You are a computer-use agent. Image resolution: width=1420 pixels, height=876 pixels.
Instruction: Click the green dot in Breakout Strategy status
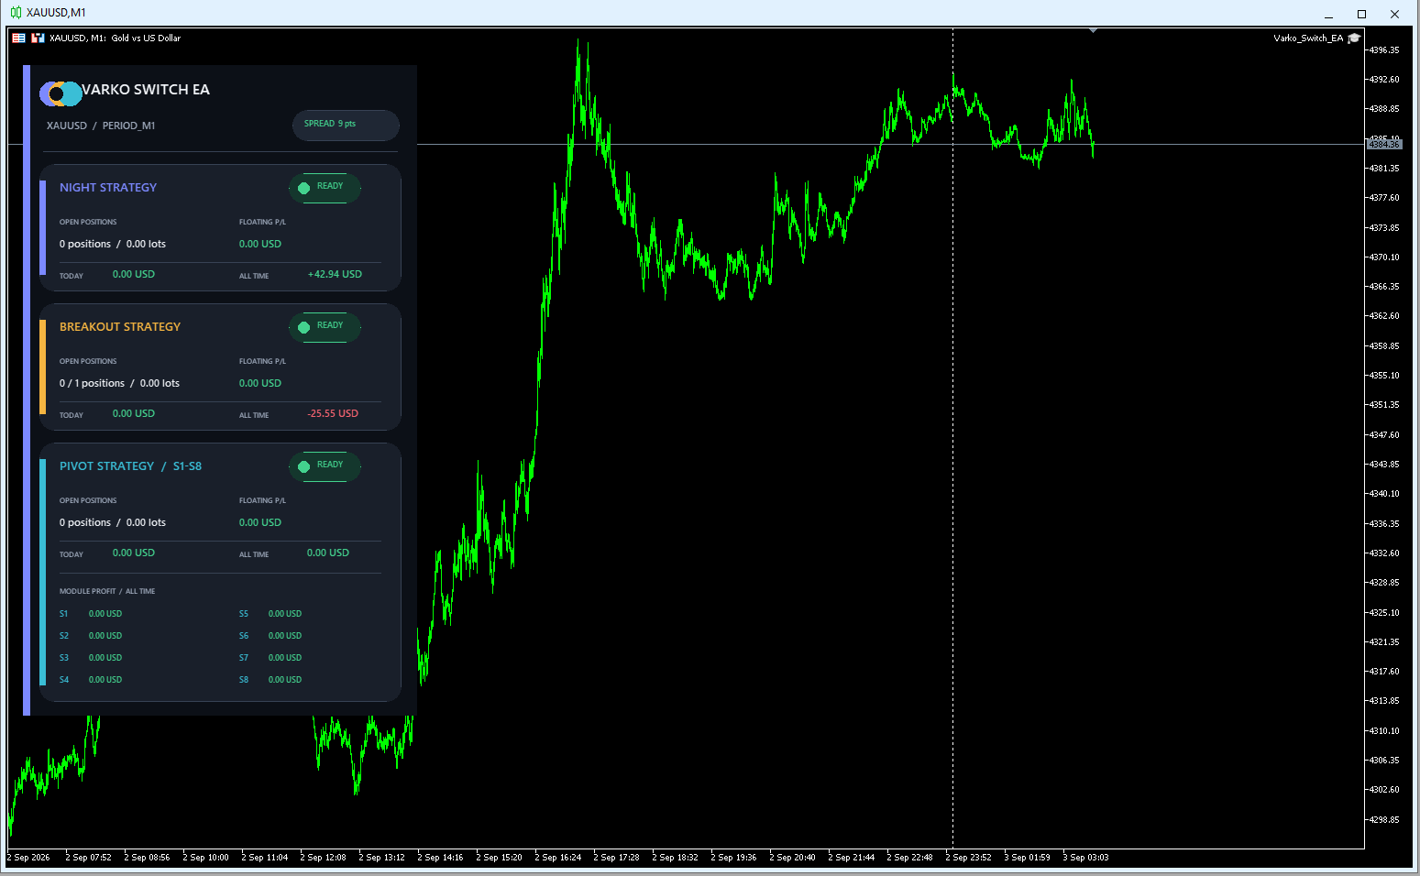click(304, 327)
